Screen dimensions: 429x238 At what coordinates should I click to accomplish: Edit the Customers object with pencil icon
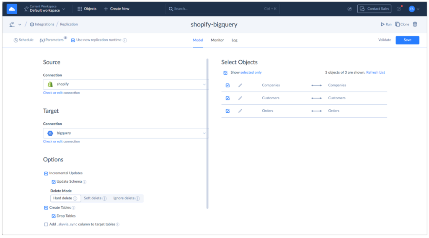240,98
